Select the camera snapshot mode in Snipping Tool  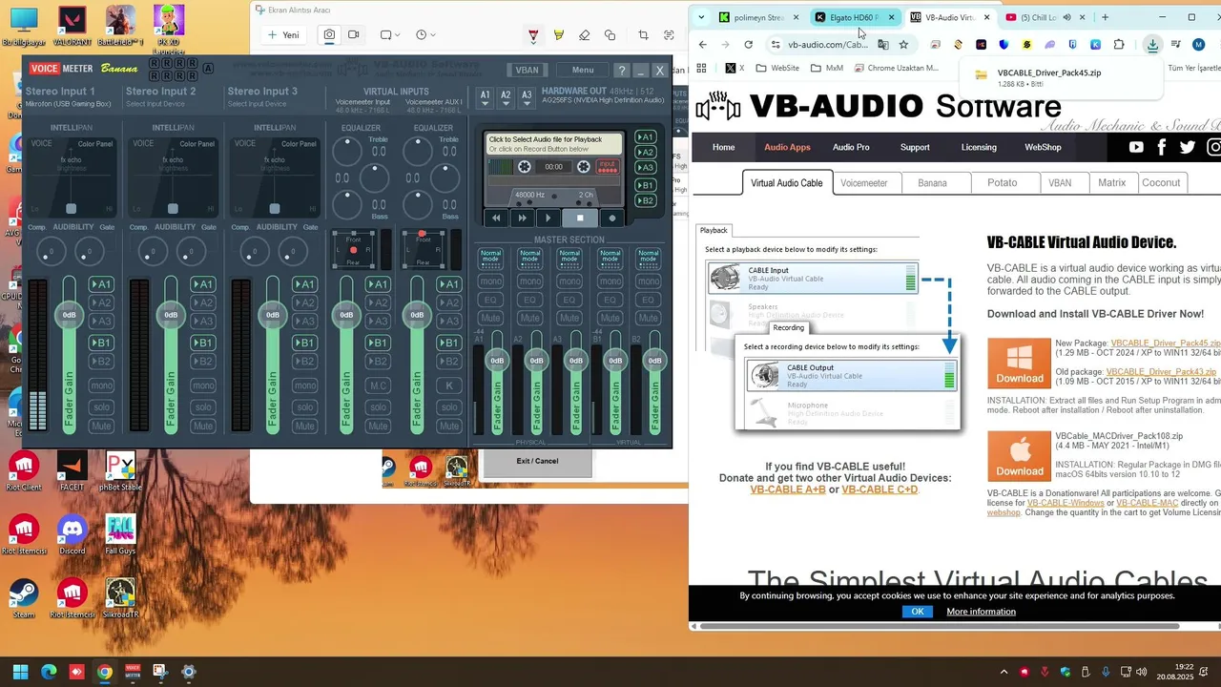point(329,34)
